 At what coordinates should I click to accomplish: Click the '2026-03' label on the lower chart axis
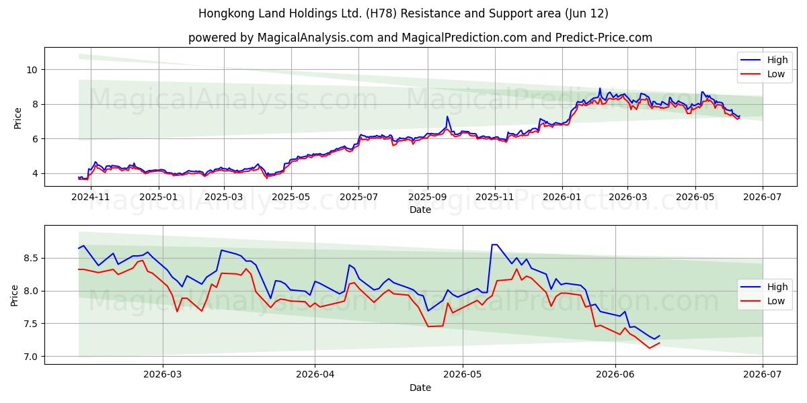click(163, 375)
